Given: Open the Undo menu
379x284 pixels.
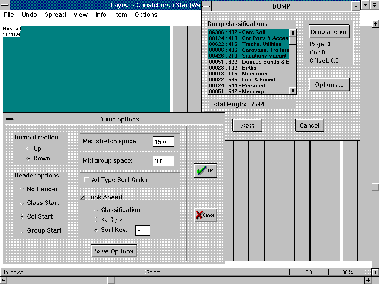Looking at the screenshot, I should [x=29, y=15].
